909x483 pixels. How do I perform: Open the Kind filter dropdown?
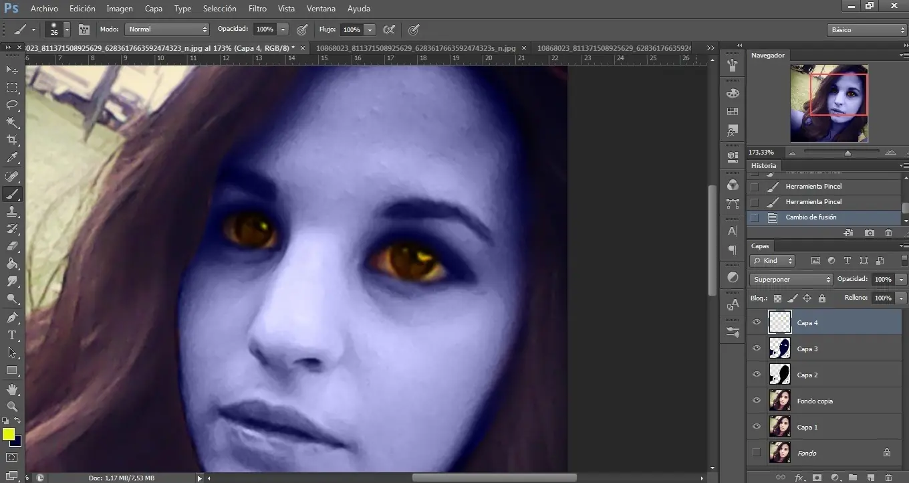point(772,261)
